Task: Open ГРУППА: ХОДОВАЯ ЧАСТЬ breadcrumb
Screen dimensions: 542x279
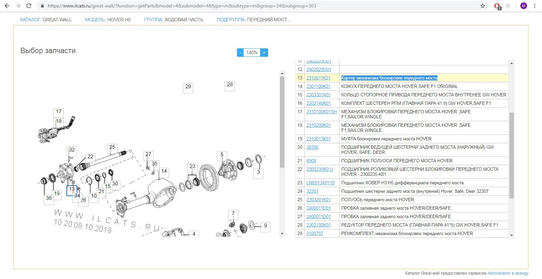Action: tap(174, 20)
